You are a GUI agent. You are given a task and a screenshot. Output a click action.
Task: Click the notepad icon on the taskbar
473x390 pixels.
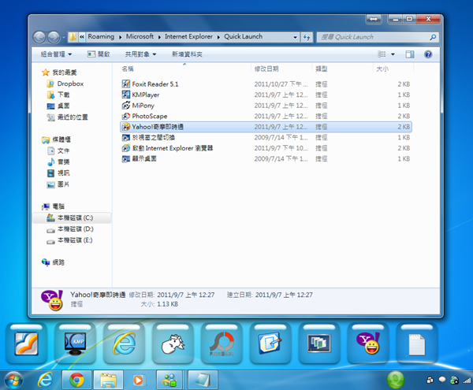[x=203, y=380]
